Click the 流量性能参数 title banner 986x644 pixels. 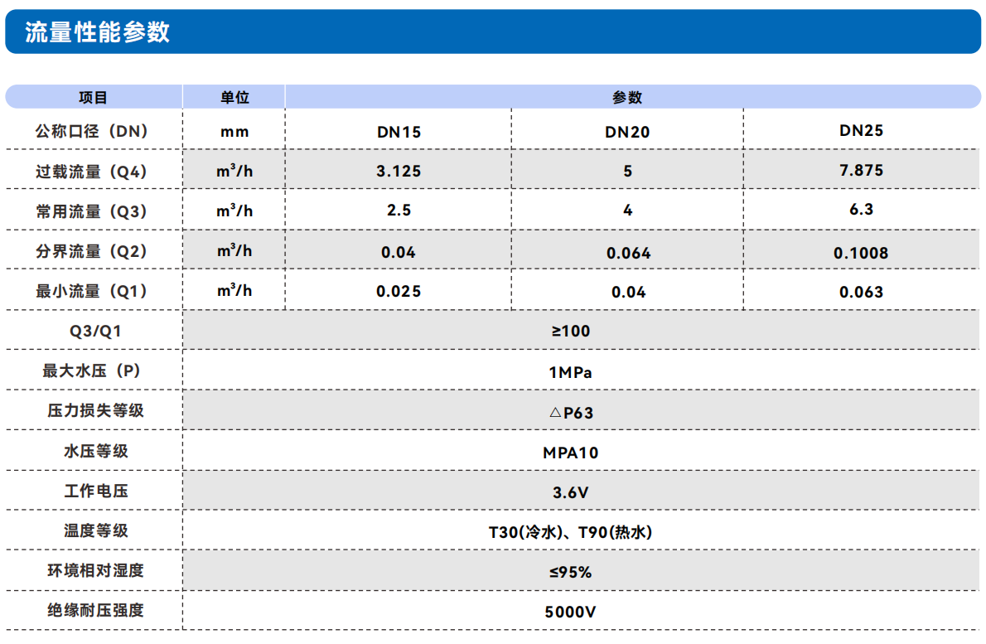point(98,32)
